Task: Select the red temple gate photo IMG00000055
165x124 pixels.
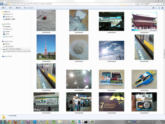Action: click(x=144, y=21)
